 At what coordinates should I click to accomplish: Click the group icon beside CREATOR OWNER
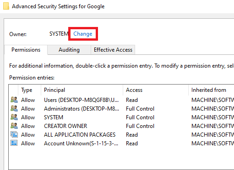click(x=14, y=126)
